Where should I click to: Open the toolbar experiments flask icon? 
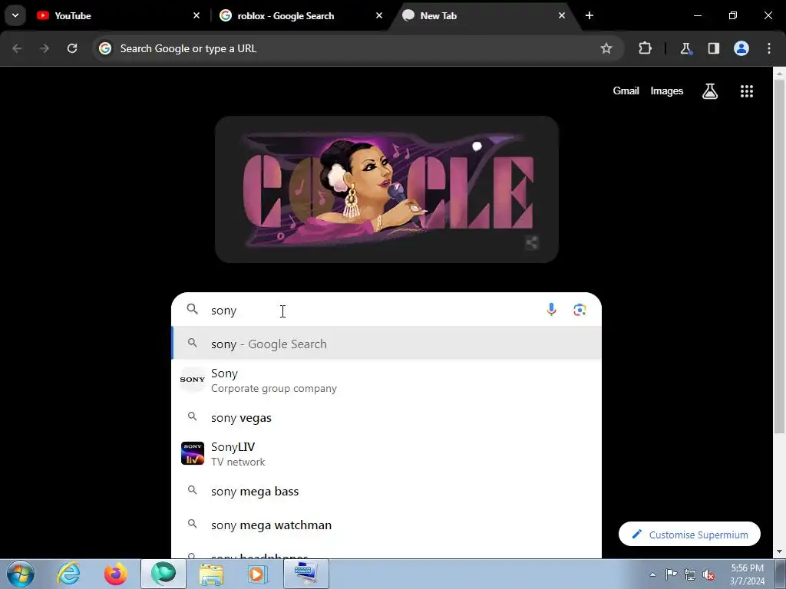coord(685,48)
